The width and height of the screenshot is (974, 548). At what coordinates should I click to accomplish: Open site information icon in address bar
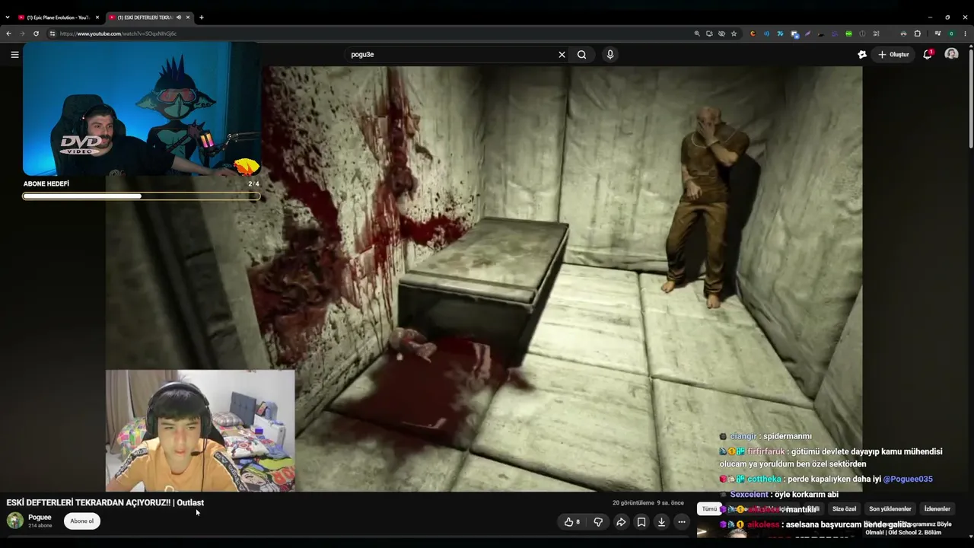pos(53,33)
